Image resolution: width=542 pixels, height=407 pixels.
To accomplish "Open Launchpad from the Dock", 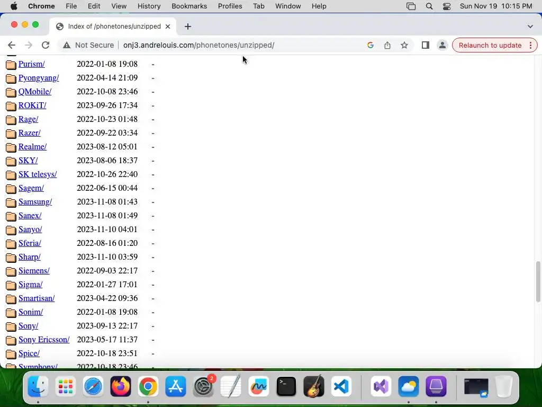I will [65, 386].
